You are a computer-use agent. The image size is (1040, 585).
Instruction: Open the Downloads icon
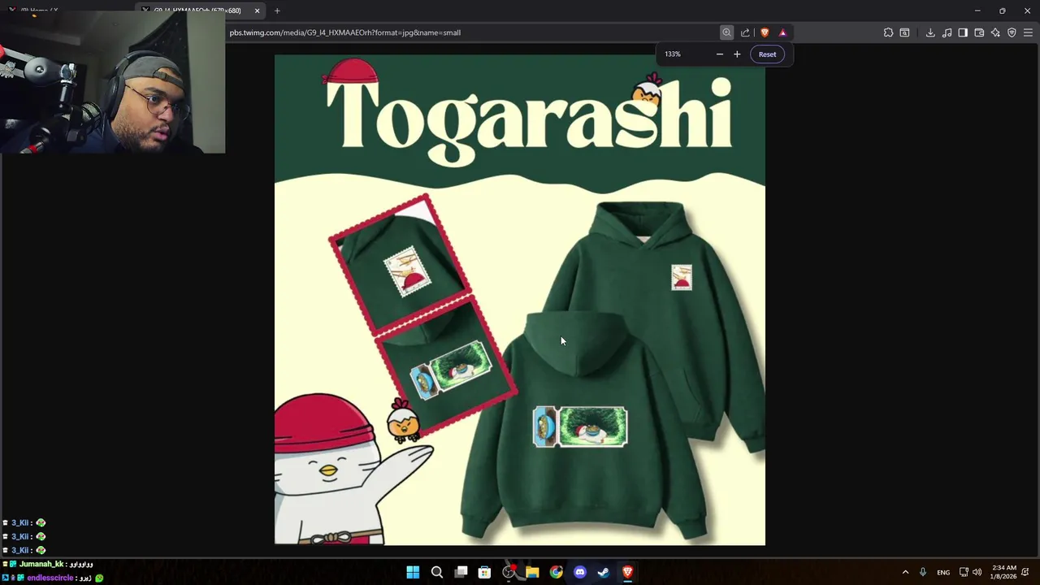[930, 32]
